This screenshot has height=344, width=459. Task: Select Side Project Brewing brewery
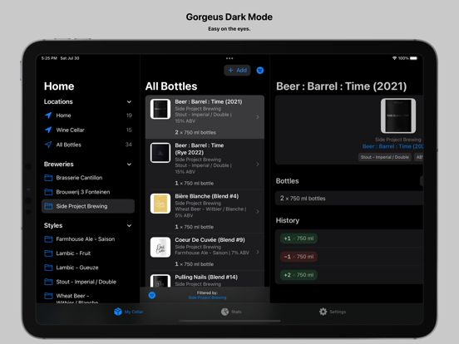88,206
